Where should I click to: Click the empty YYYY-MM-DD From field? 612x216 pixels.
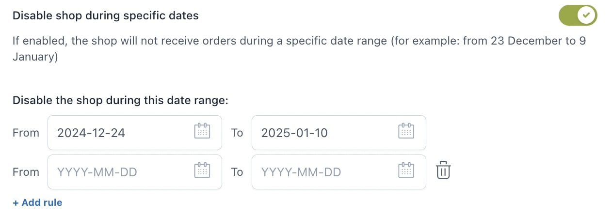pos(135,172)
